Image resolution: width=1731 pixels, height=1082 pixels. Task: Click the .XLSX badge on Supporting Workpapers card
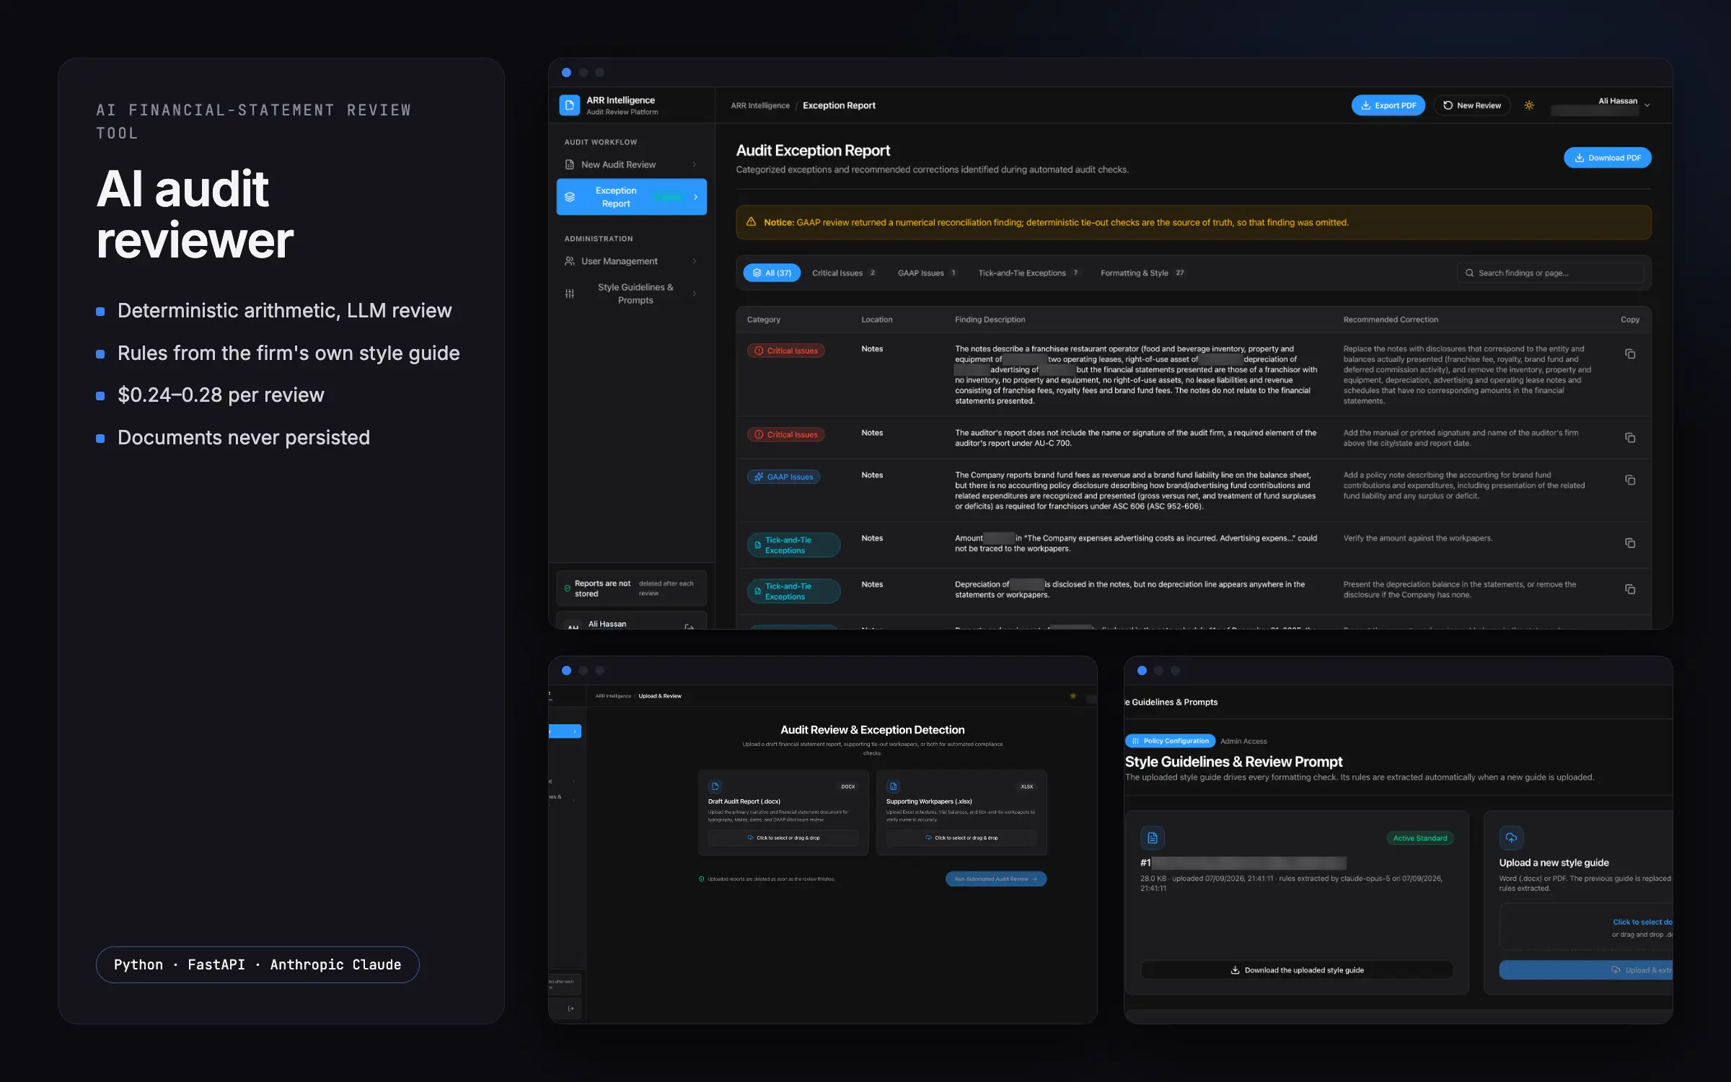(1026, 786)
